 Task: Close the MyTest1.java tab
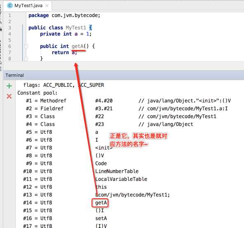click(x=47, y=6)
